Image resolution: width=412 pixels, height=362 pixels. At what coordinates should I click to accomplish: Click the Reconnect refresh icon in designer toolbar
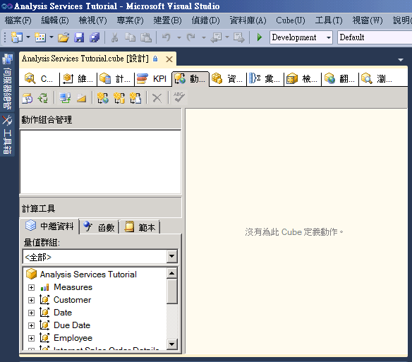point(43,98)
